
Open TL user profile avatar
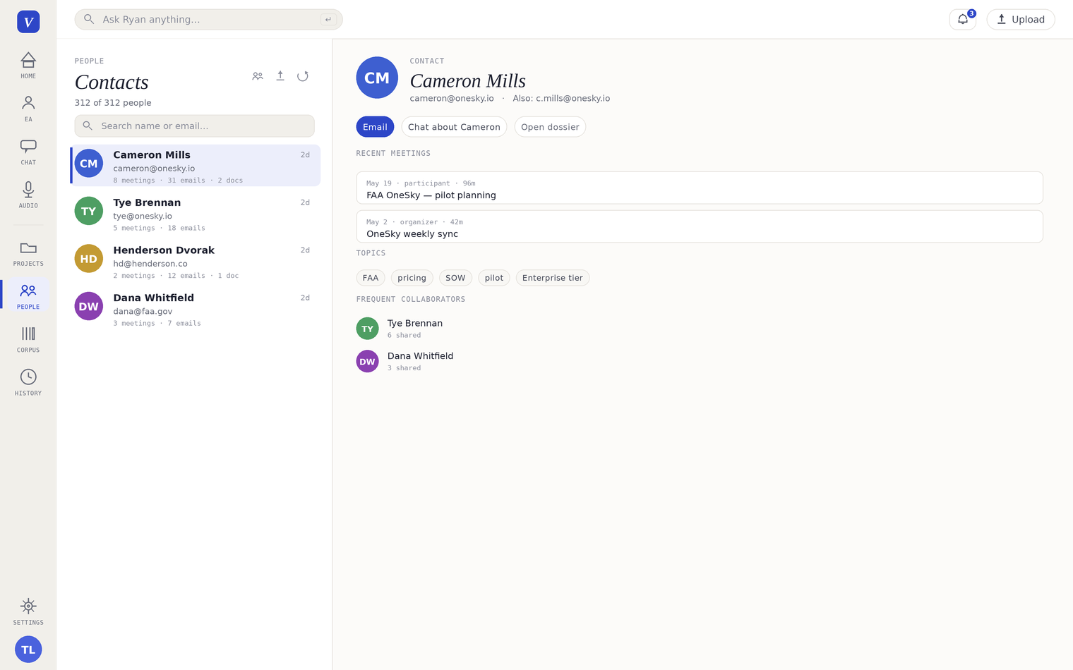click(x=28, y=650)
